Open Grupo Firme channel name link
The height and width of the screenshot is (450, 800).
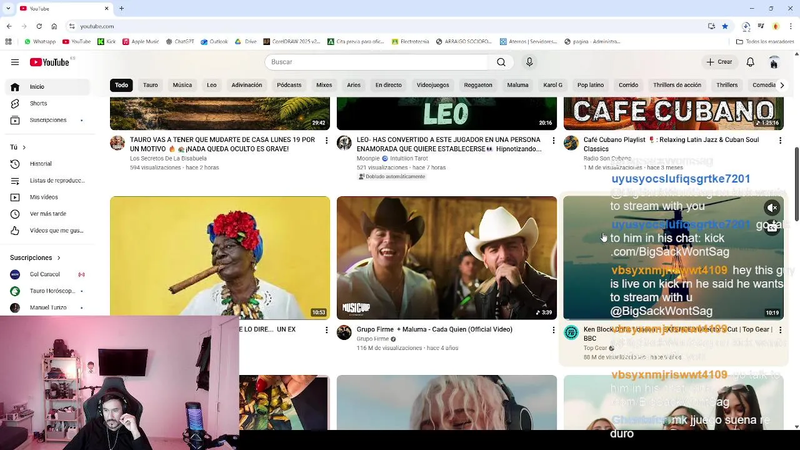pos(373,339)
